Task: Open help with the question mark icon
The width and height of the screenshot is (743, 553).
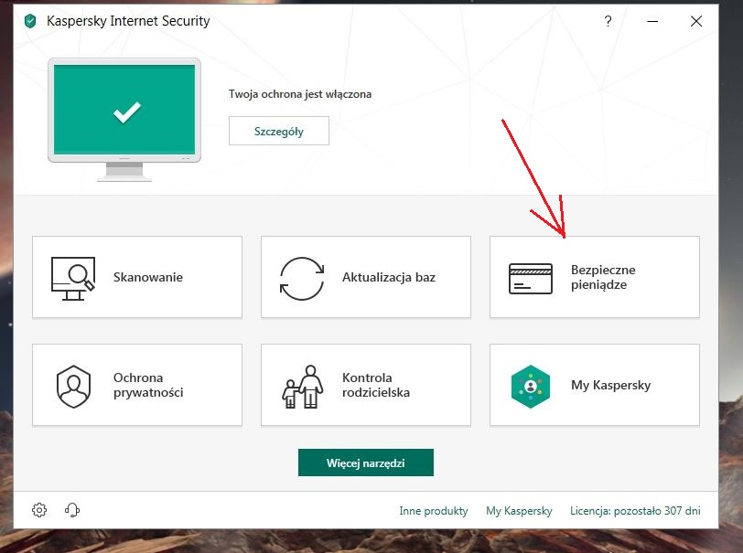Action: pyautogui.click(x=608, y=21)
